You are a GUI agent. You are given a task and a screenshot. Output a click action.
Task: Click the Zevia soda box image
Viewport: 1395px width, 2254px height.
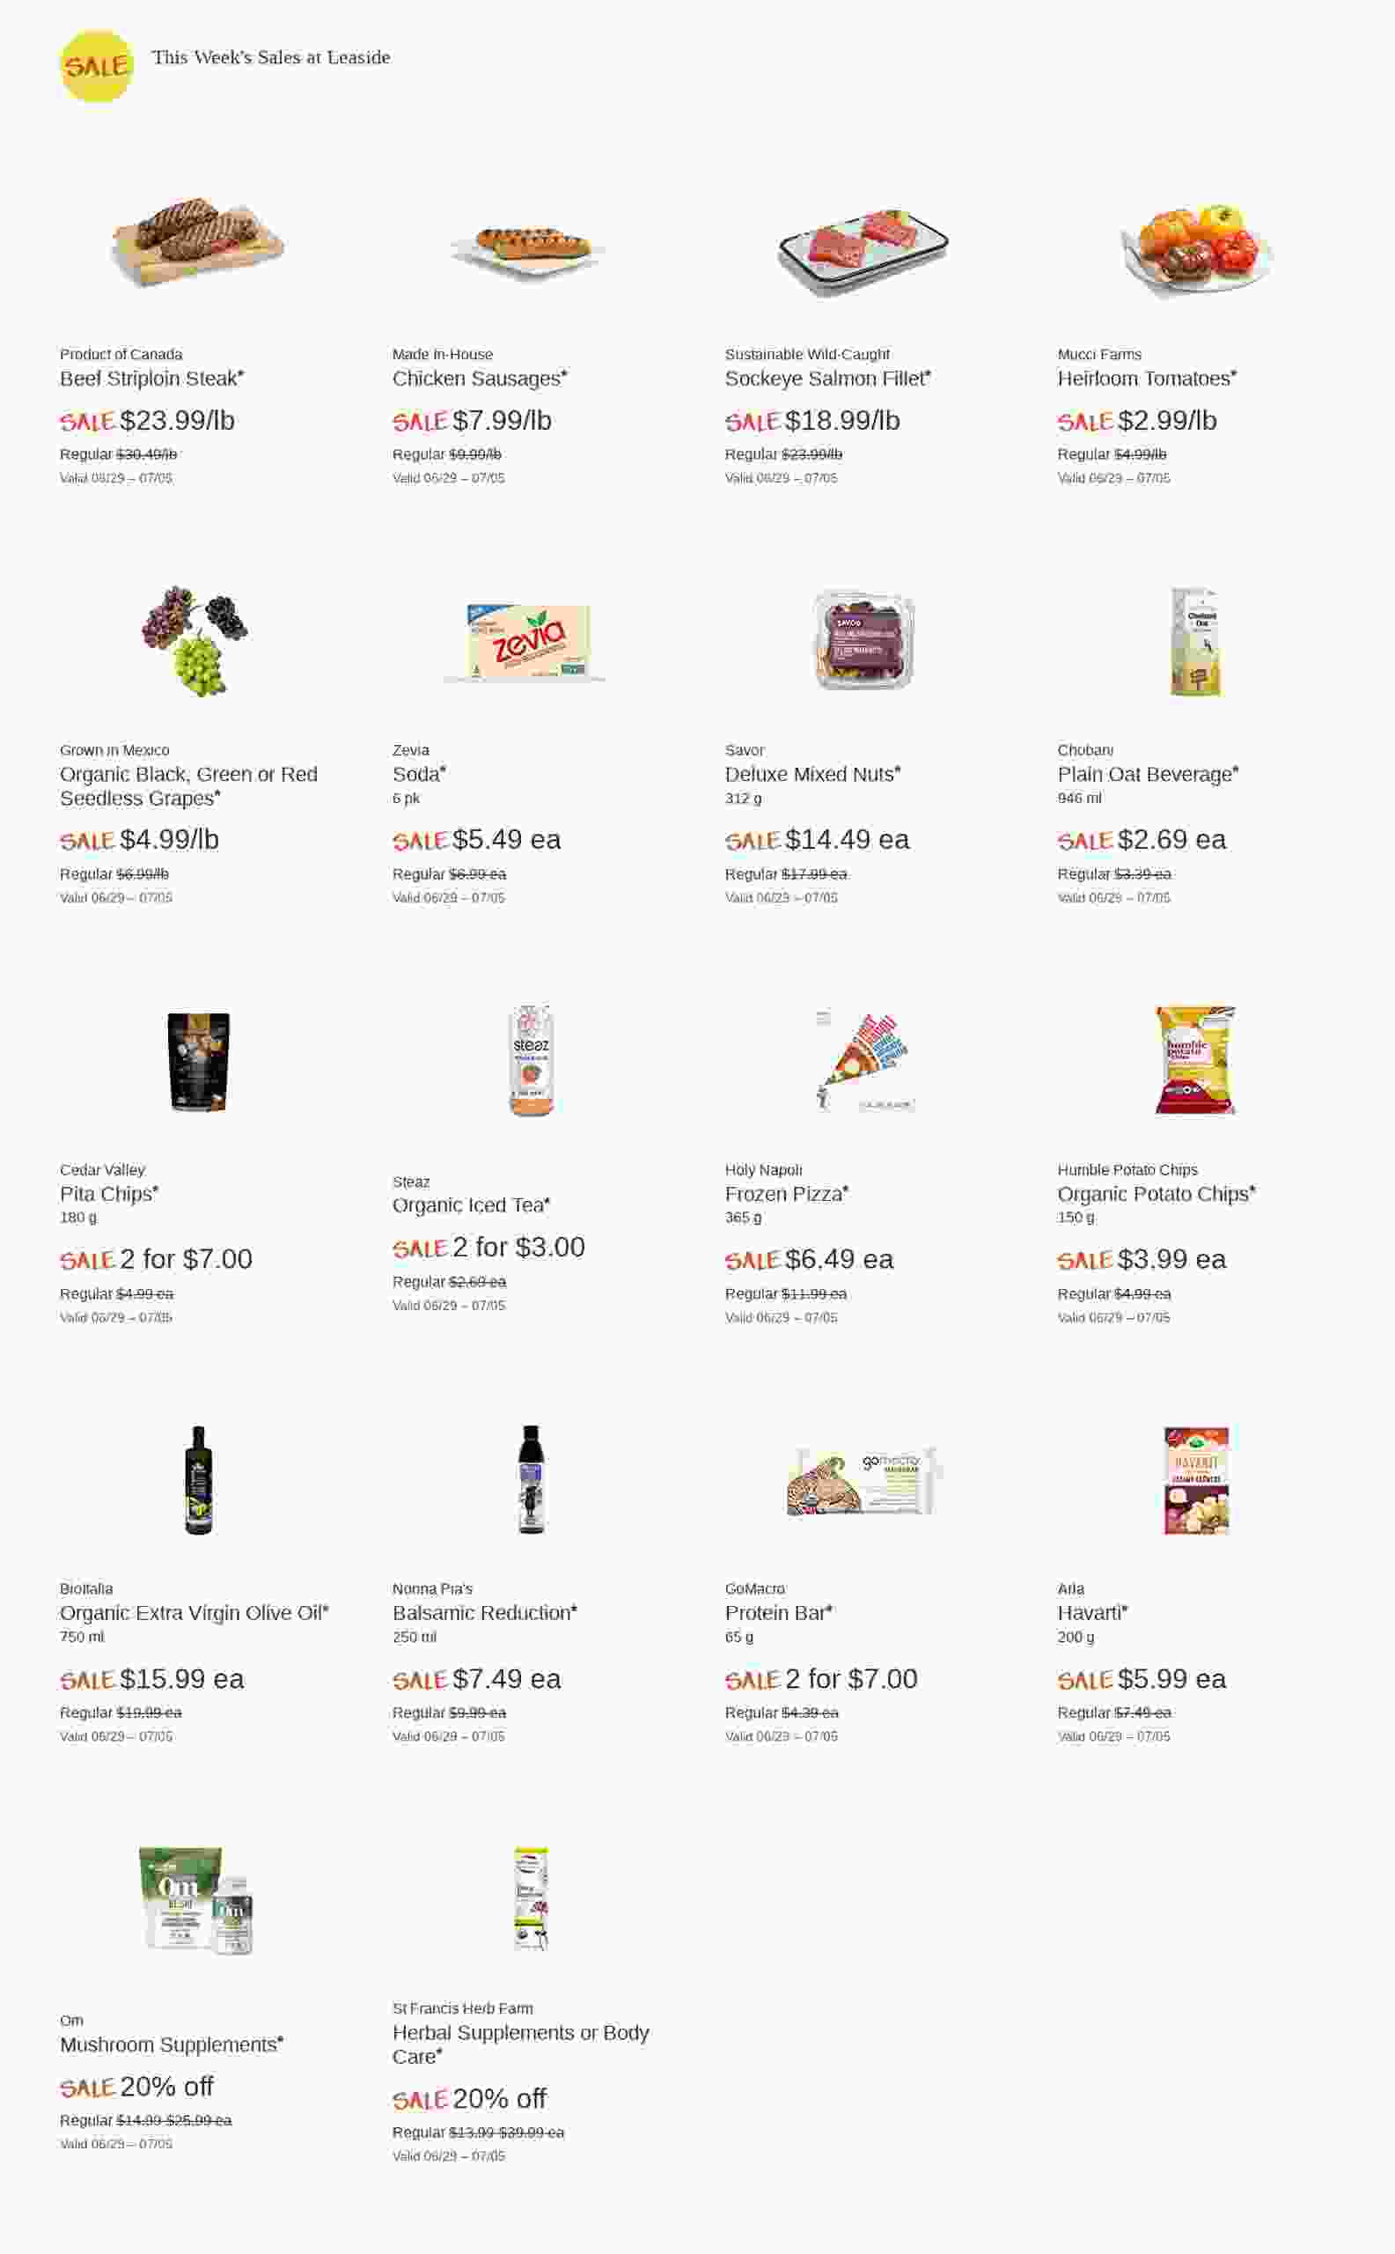529,643
